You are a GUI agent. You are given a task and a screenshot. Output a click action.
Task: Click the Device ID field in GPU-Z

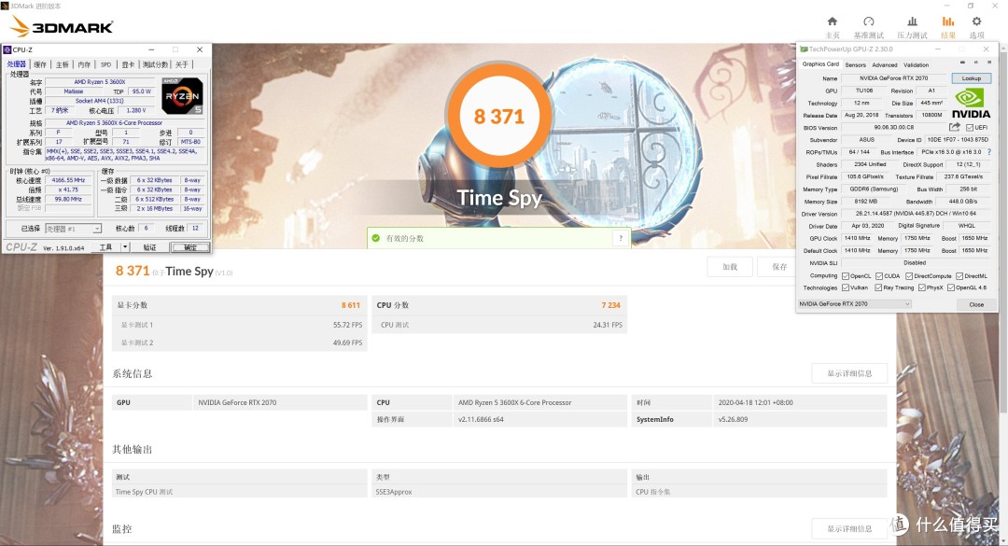(958, 140)
